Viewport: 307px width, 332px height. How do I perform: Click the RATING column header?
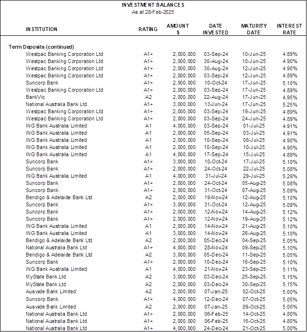pos(148,29)
